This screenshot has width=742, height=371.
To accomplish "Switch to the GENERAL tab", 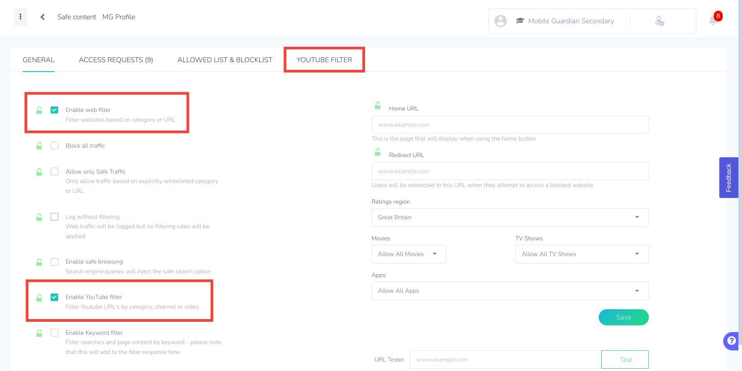I will (39, 60).
